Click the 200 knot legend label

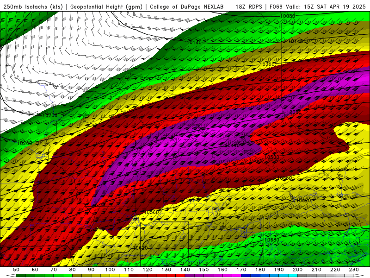click(297, 270)
